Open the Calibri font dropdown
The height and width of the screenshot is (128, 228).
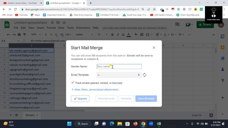[x=84, y=34]
